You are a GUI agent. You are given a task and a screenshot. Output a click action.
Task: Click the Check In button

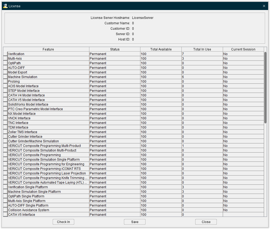(x=63, y=222)
